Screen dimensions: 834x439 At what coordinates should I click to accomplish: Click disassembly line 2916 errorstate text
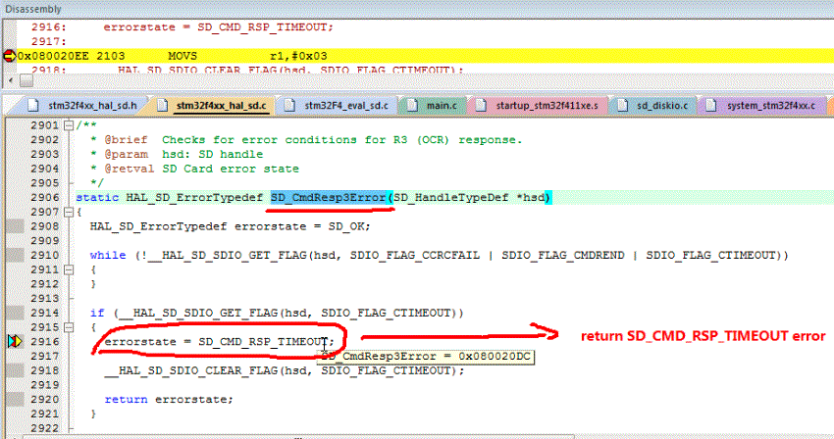tap(218, 27)
